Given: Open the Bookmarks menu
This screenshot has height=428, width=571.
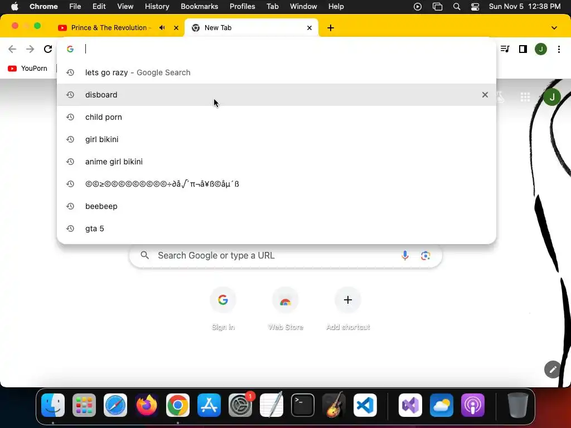Looking at the screenshot, I should coord(199,6).
